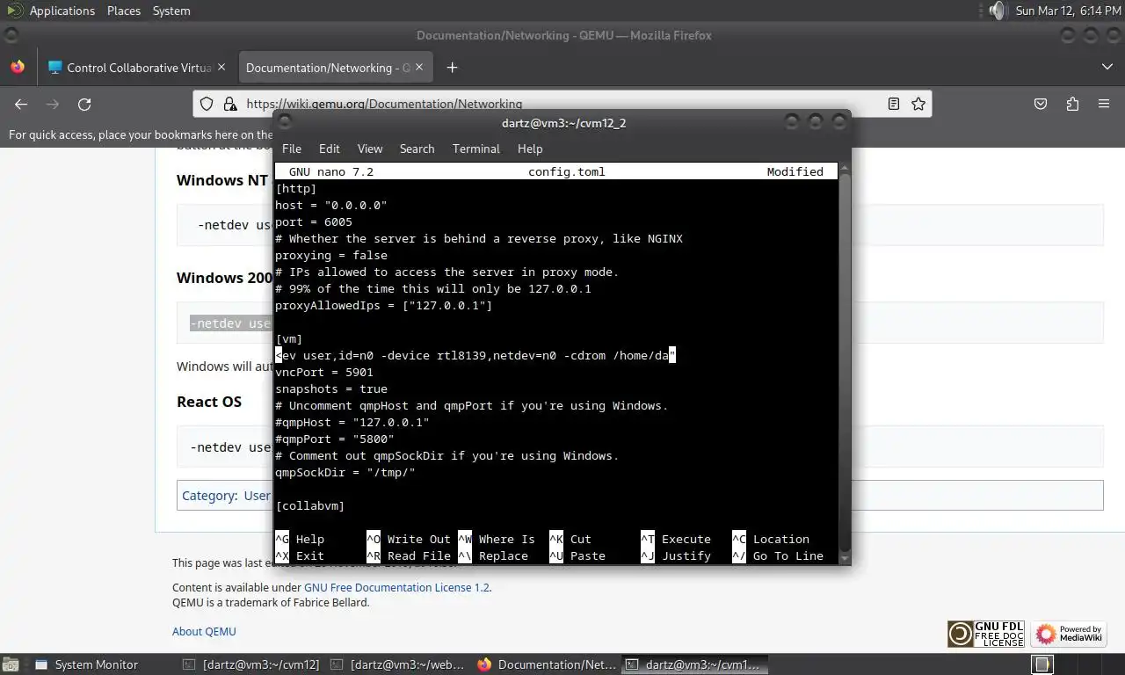
Task: Click the 'proxying = false' line in nano
Action: point(331,255)
